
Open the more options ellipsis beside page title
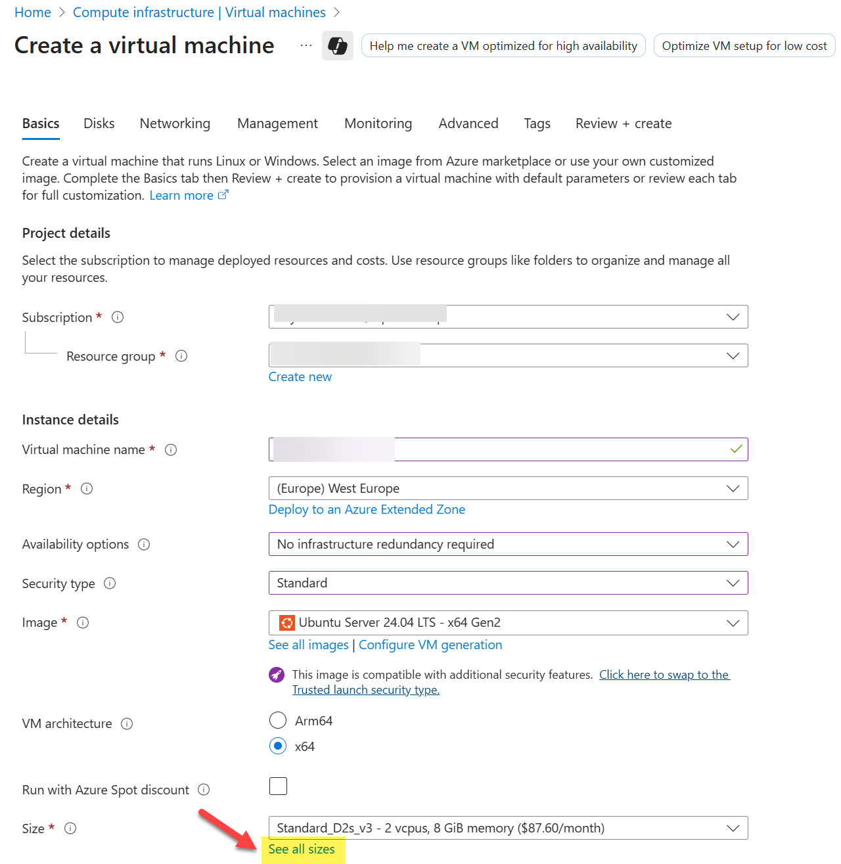(306, 45)
